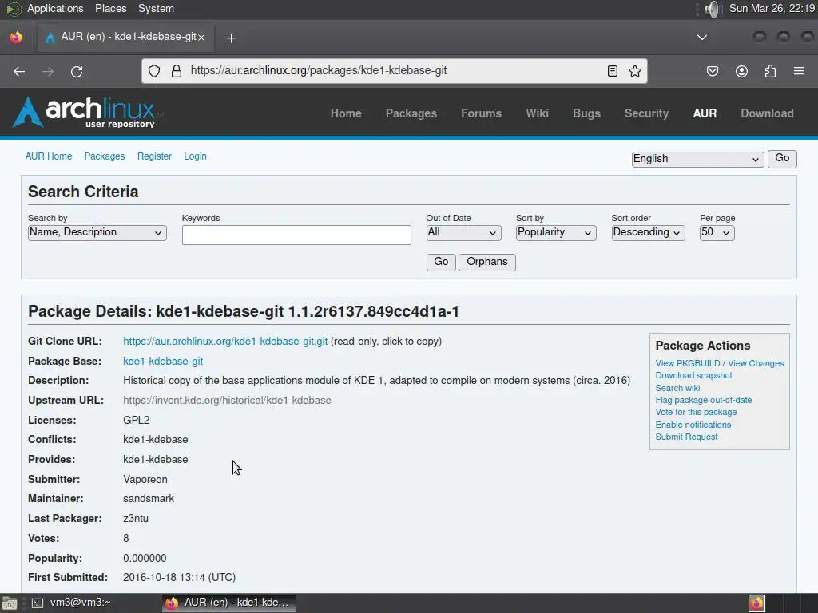Open the Upstream URL invent.kde.org link

click(x=227, y=401)
